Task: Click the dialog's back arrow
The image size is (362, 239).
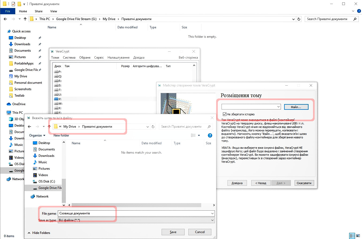Action: tap(30, 127)
